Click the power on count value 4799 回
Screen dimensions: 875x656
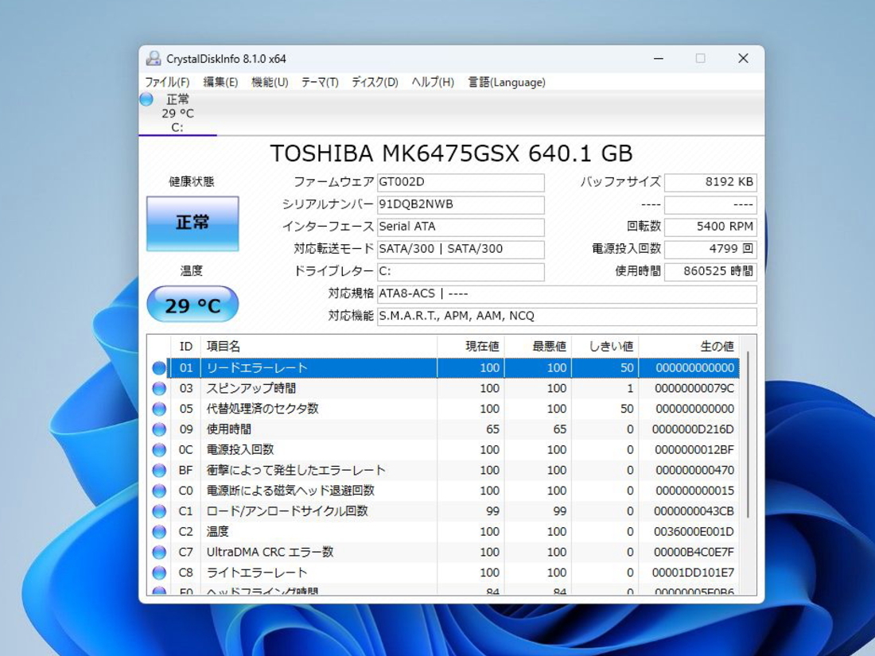[x=710, y=250]
